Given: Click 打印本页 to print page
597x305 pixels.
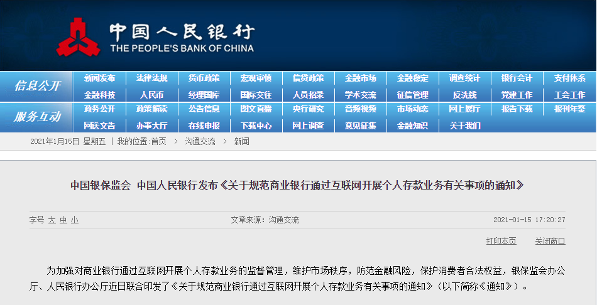Looking at the screenshot, I should [501, 241].
